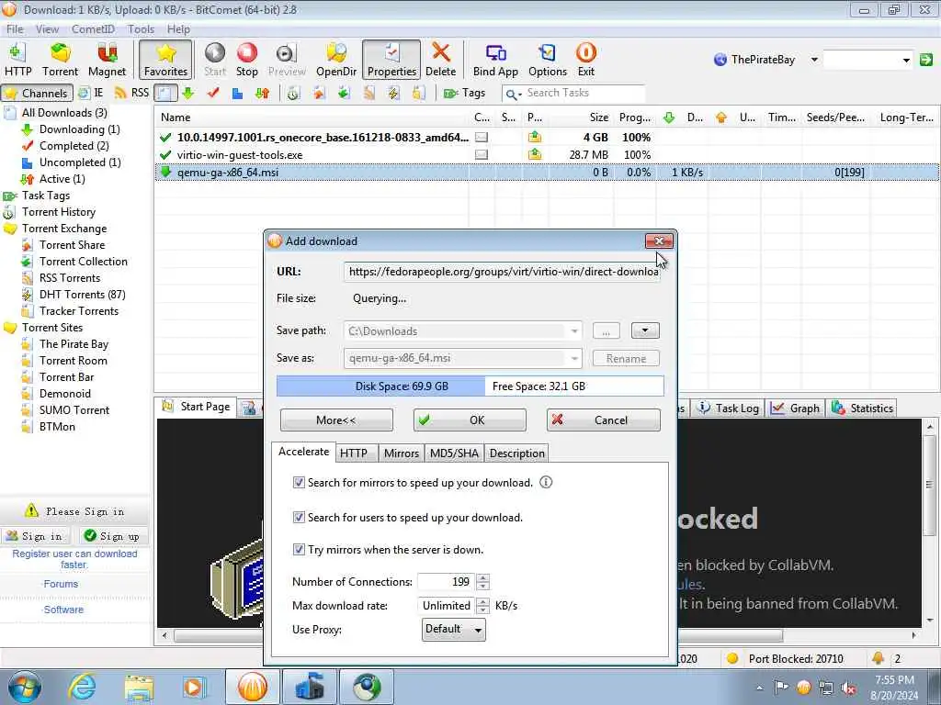Toggle the Favorites star button
The image size is (941, 705).
click(165, 60)
